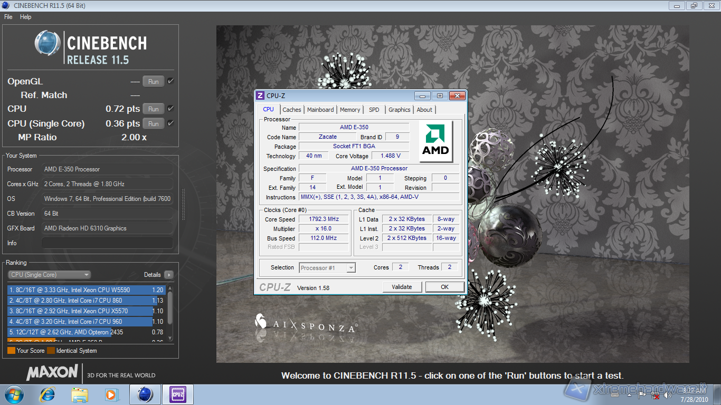Expand ranking Details arrow button
This screenshot has width=721, height=405.
(x=168, y=275)
